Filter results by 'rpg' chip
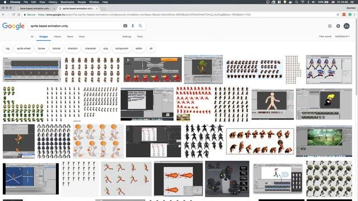The image size is (358, 201). [7, 49]
